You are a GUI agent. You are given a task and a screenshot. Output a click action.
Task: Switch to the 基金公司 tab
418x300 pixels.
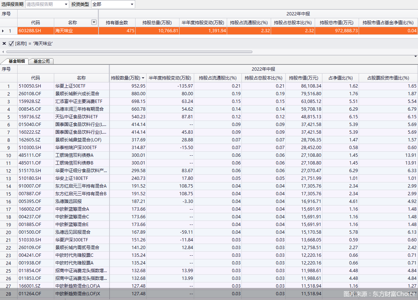[41, 61]
